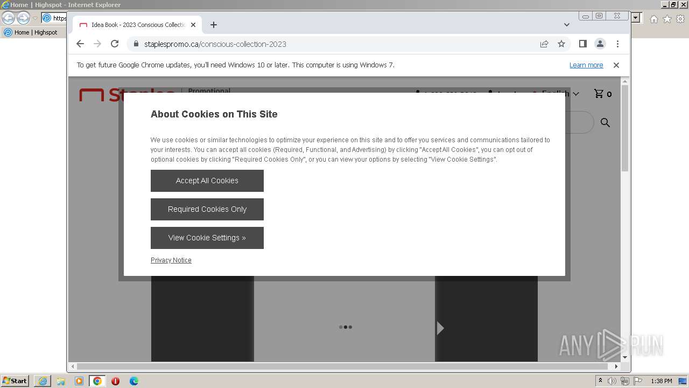Dismiss the Chrome update notice

click(x=616, y=65)
